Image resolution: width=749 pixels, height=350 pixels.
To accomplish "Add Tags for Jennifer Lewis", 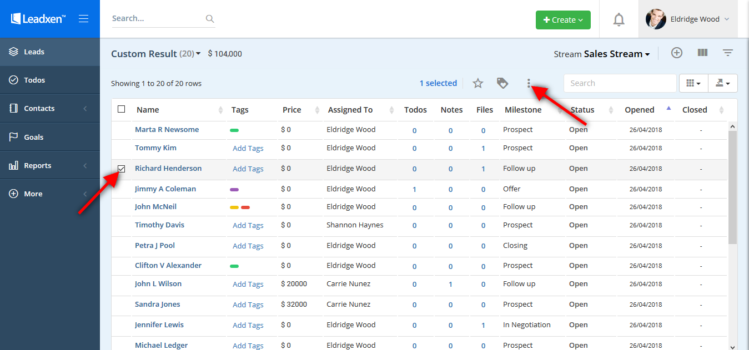I will pyautogui.click(x=248, y=325).
